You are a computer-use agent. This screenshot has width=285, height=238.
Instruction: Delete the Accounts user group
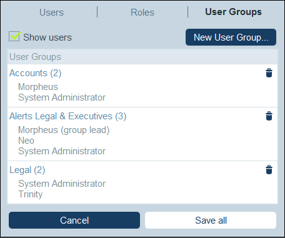[269, 73]
